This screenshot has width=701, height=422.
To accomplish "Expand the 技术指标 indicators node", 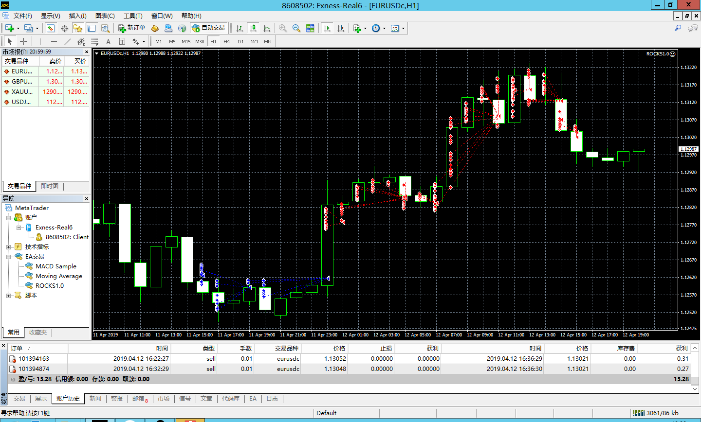I will [x=8, y=247].
